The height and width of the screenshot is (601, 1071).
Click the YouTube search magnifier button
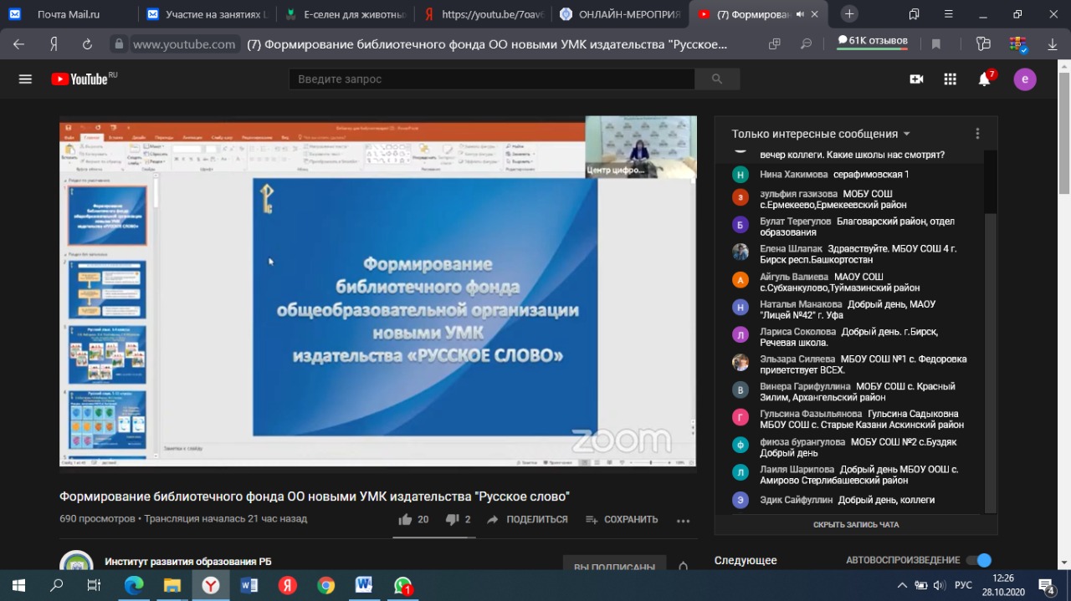[717, 79]
